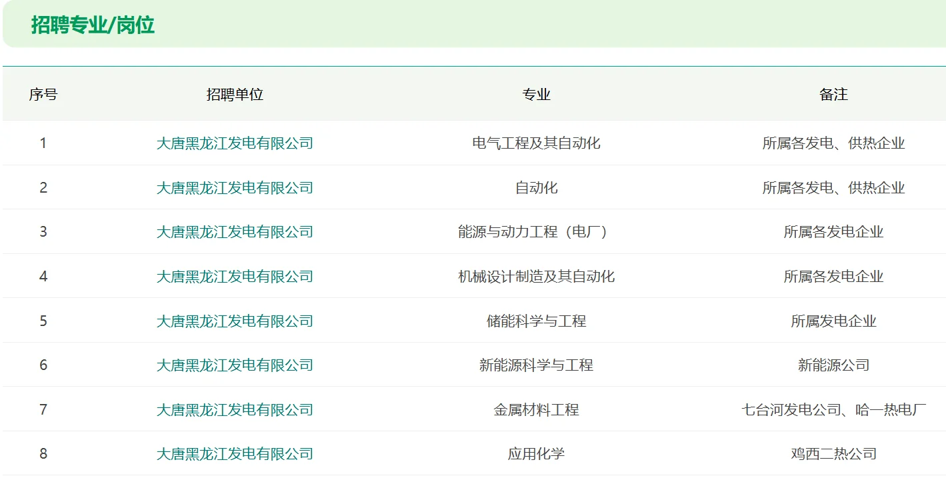Click serial number 3 cell
Viewport: 946px width, 480px height.
click(x=43, y=231)
